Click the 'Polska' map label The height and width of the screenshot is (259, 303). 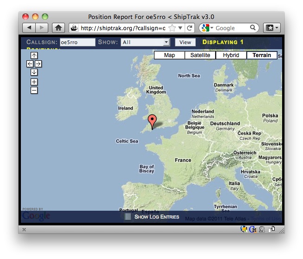tap(270, 116)
